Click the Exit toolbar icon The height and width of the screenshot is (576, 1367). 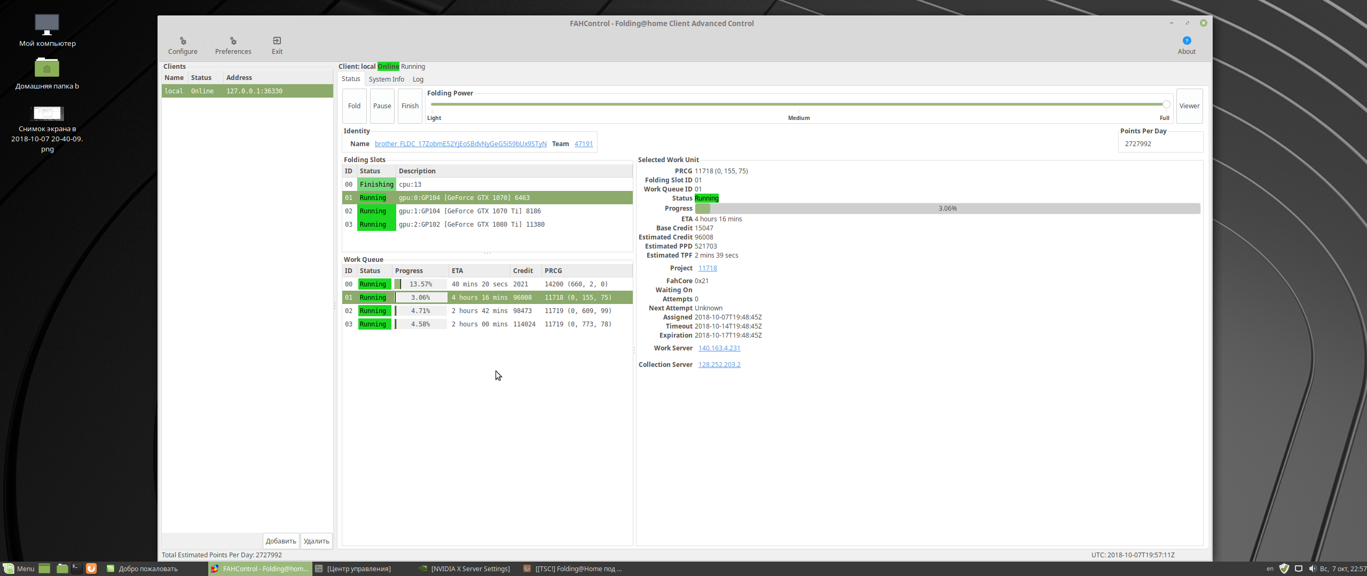(277, 45)
